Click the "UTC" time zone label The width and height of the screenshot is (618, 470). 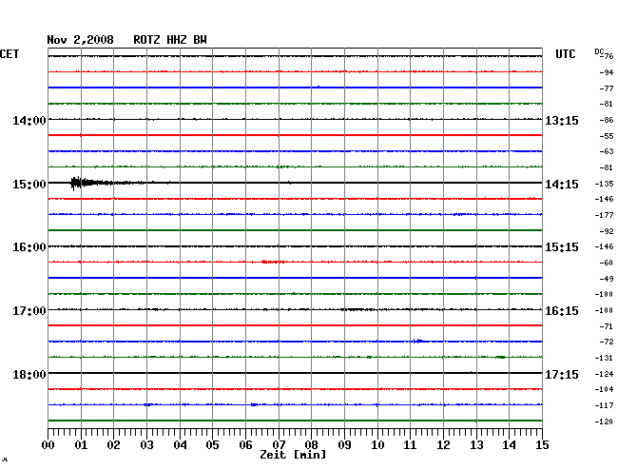[x=565, y=54]
